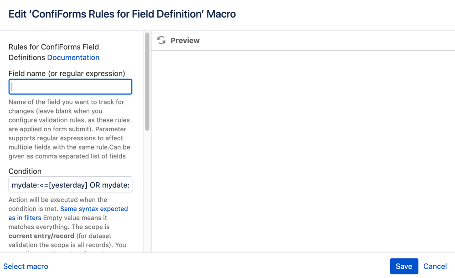Click the 'Action will be executed' help text

click(x=58, y=200)
